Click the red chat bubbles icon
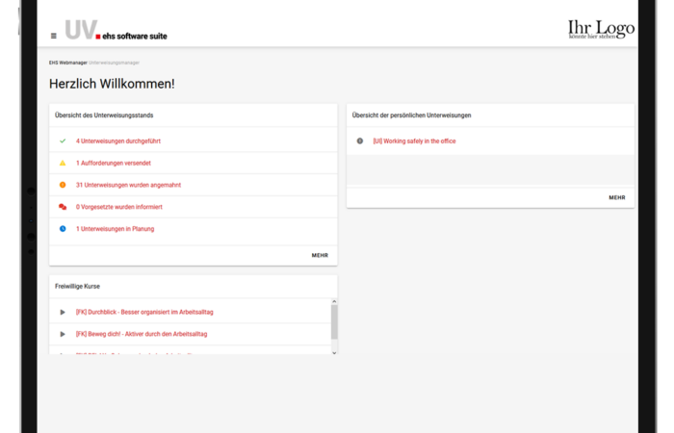Screen dimensions: 674x433 (x=63, y=207)
